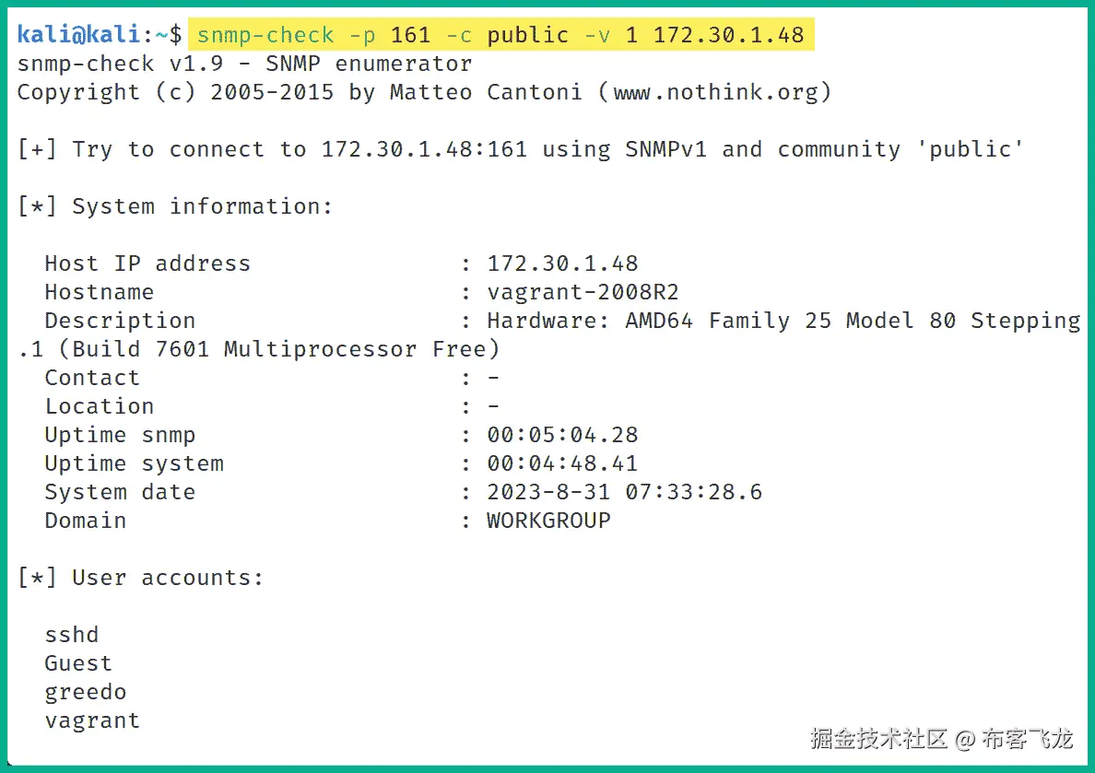The width and height of the screenshot is (1095, 773).
Task: Select the vagrant user account entry
Action: 91,720
